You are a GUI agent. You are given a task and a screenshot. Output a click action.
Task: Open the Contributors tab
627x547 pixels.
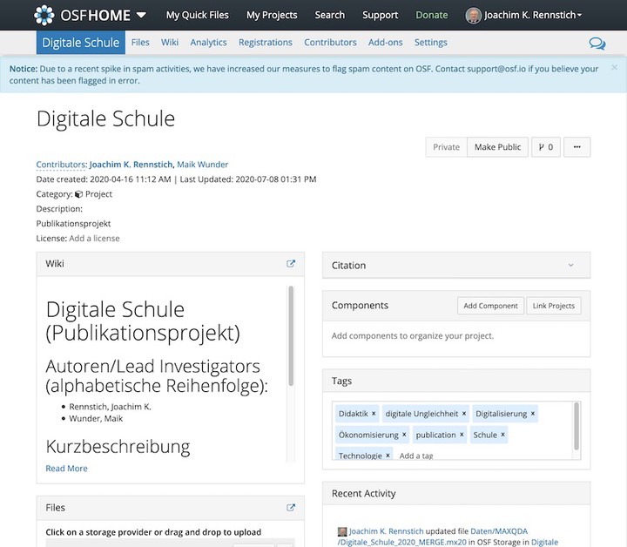pyautogui.click(x=330, y=43)
